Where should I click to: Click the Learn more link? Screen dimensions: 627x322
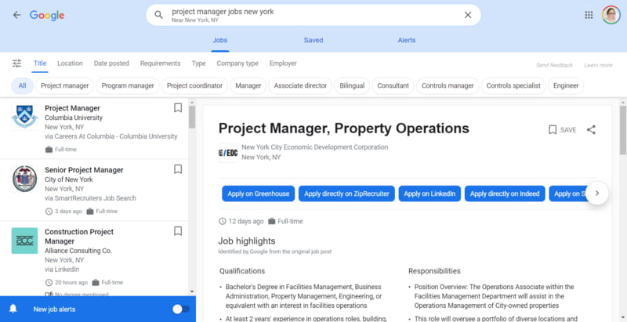pos(598,65)
